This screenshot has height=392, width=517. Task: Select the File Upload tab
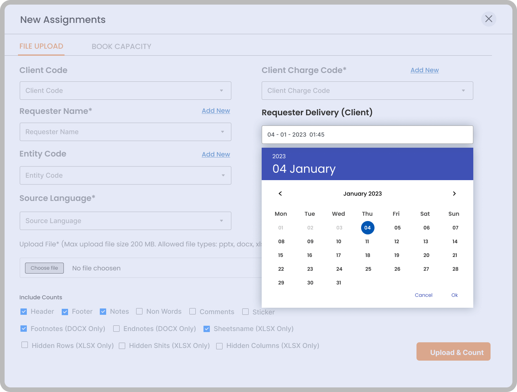41,47
